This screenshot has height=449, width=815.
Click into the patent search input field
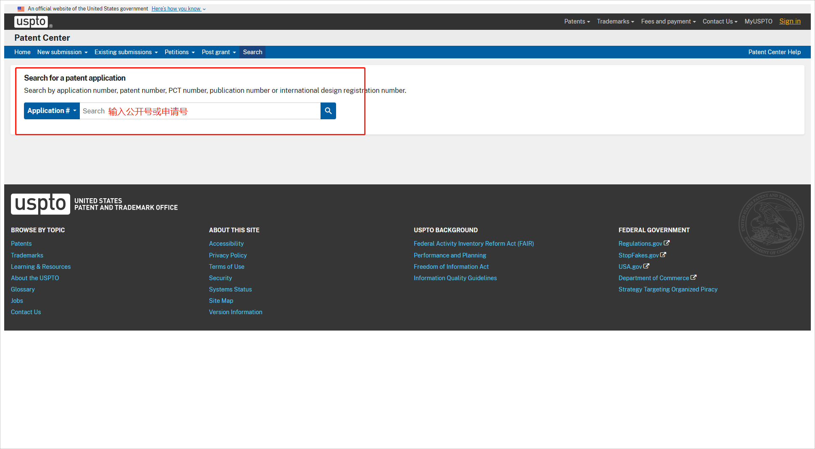tap(200, 111)
